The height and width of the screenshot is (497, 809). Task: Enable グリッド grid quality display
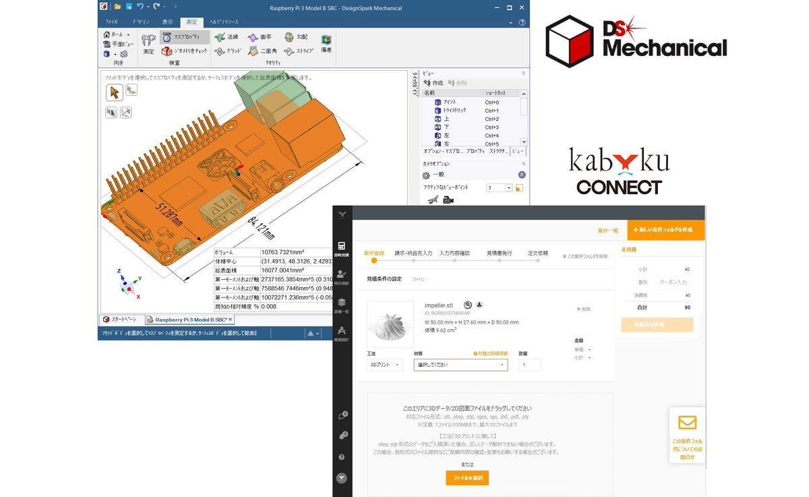point(228,51)
